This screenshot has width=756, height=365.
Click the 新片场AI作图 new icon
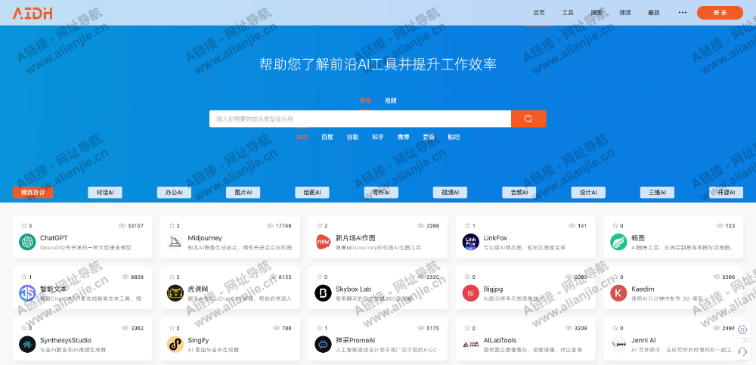click(x=323, y=242)
